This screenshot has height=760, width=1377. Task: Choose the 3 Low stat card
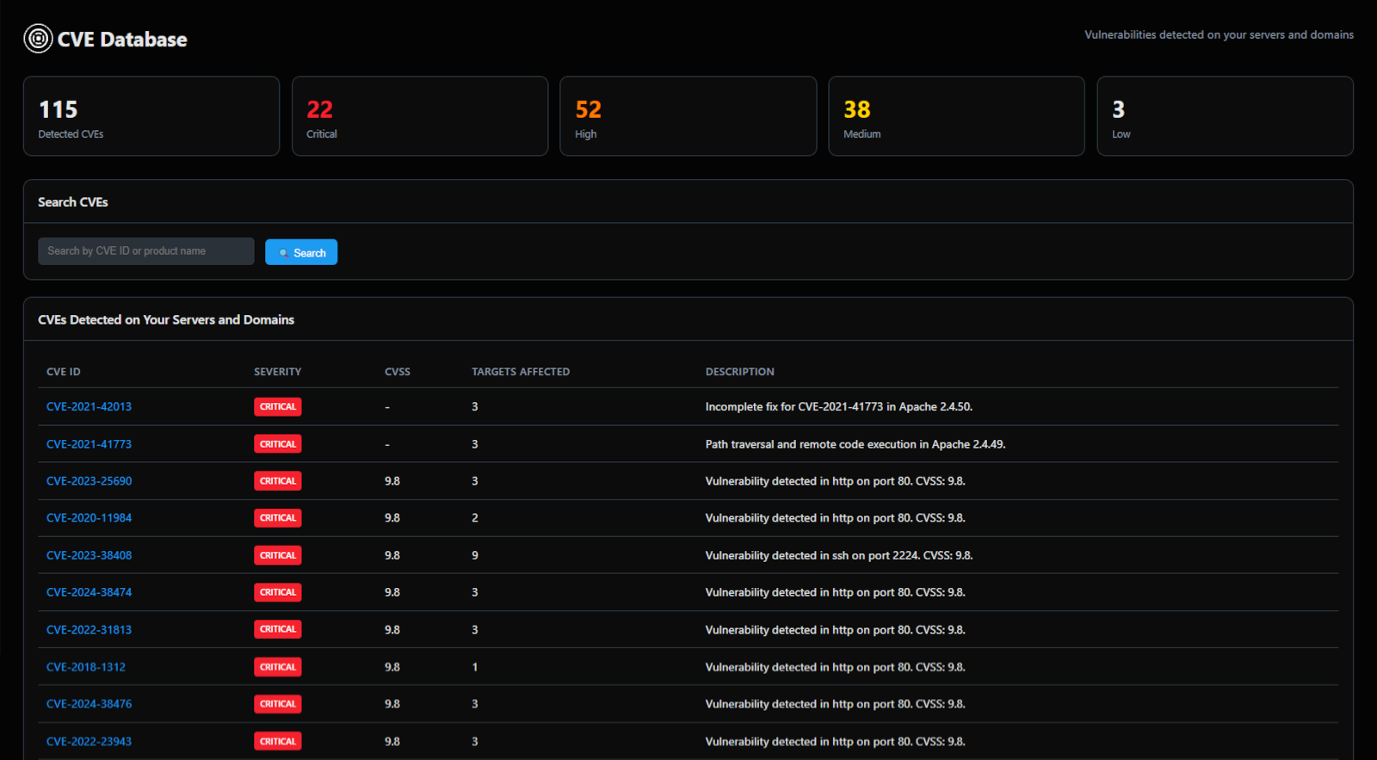[x=1224, y=116]
